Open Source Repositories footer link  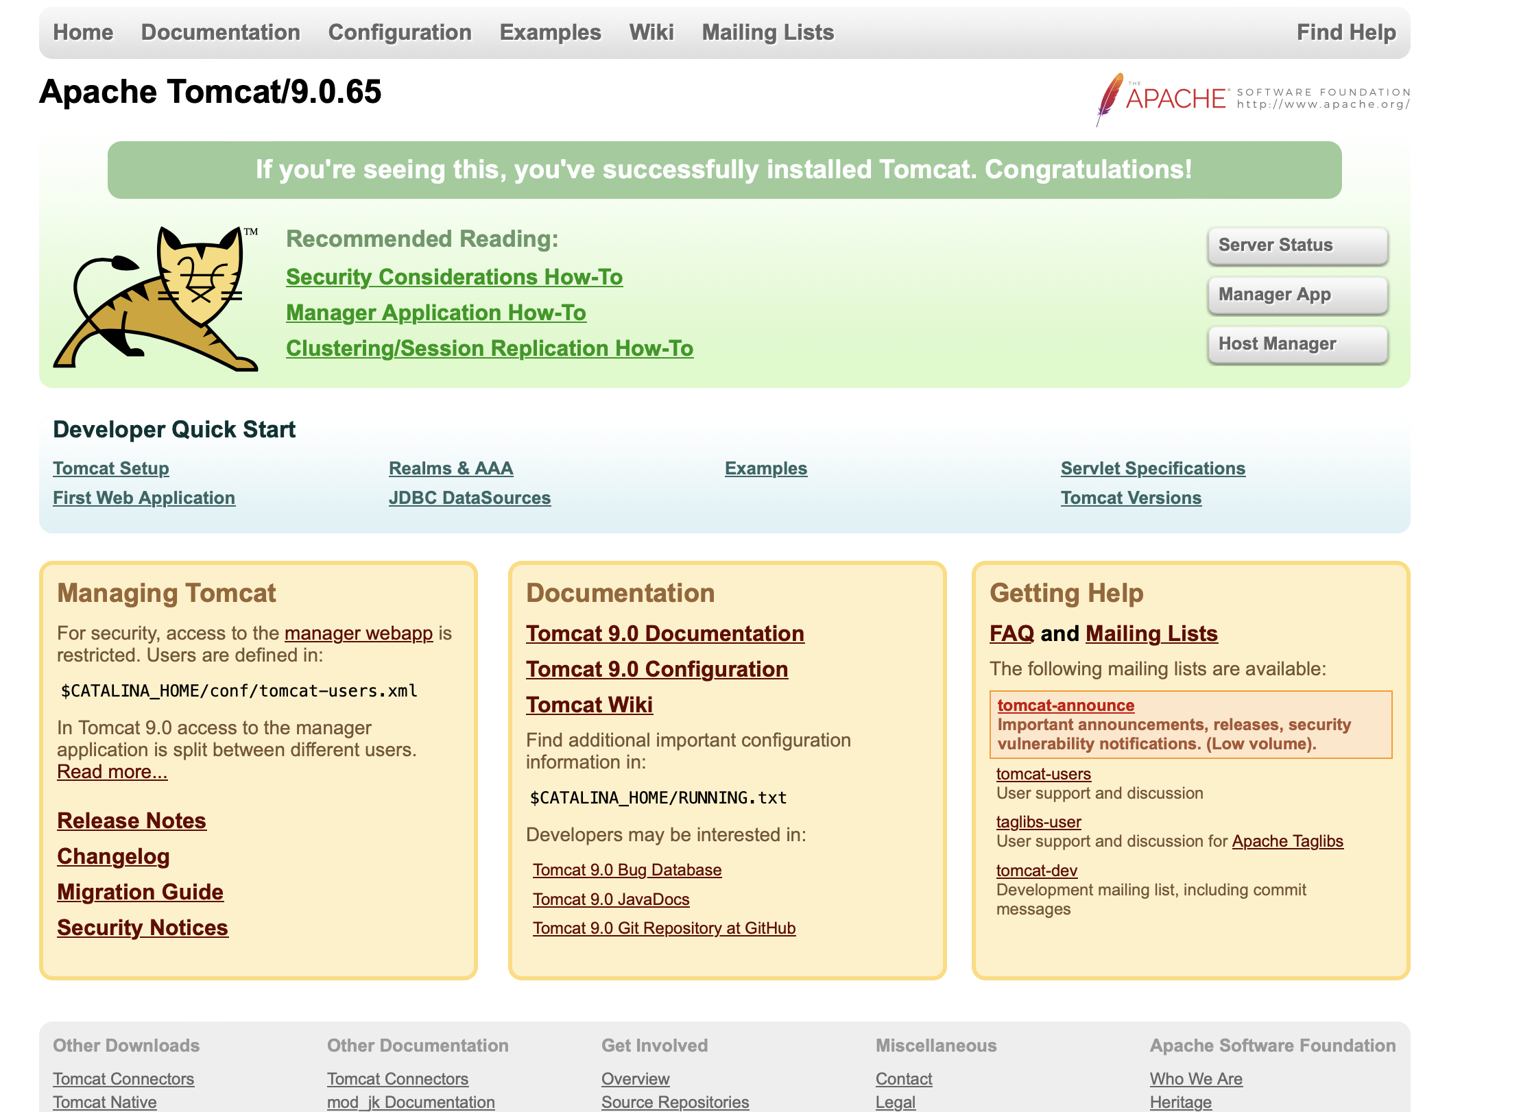675,1102
